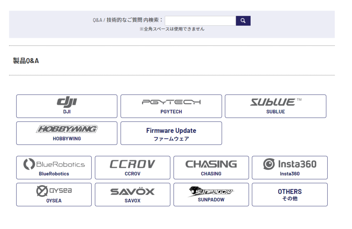Open the OTHERS その他 category

tap(289, 195)
